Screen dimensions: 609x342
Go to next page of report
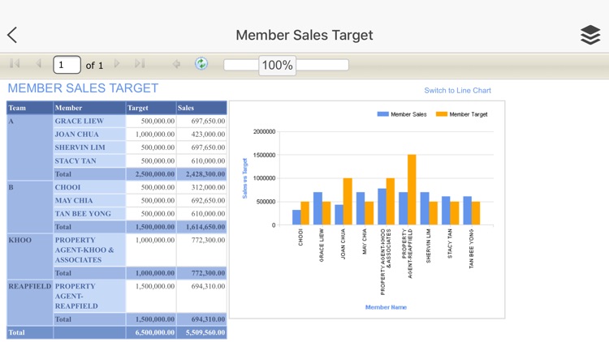[x=117, y=64]
